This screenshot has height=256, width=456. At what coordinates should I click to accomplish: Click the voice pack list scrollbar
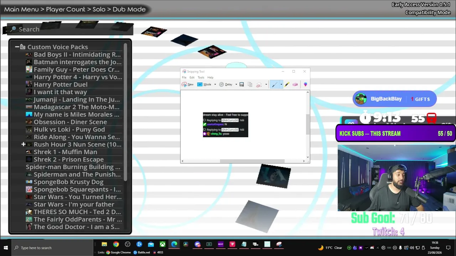125,111
